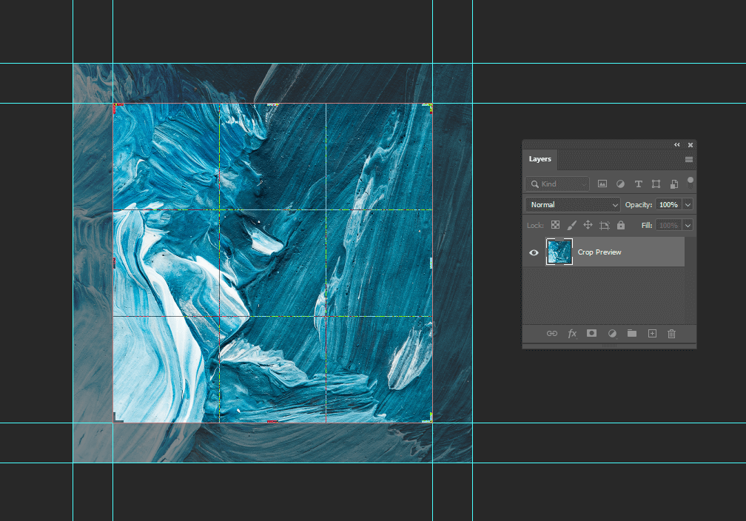Viewport: 746px width, 521px height.
Task: Filter layers by pixel layer type
Action: pos(602,184)
